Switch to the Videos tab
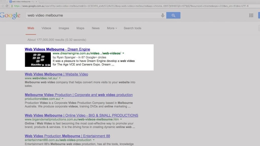The image size is (260, 146). coord(46,28)
